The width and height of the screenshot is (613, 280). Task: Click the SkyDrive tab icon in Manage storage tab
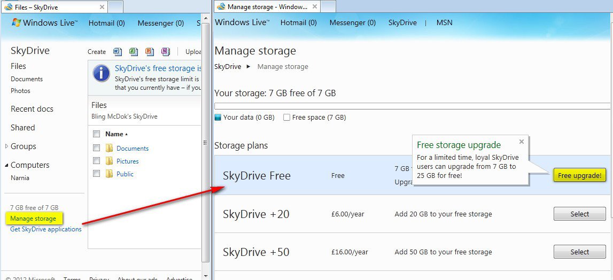tap(221, 6)
